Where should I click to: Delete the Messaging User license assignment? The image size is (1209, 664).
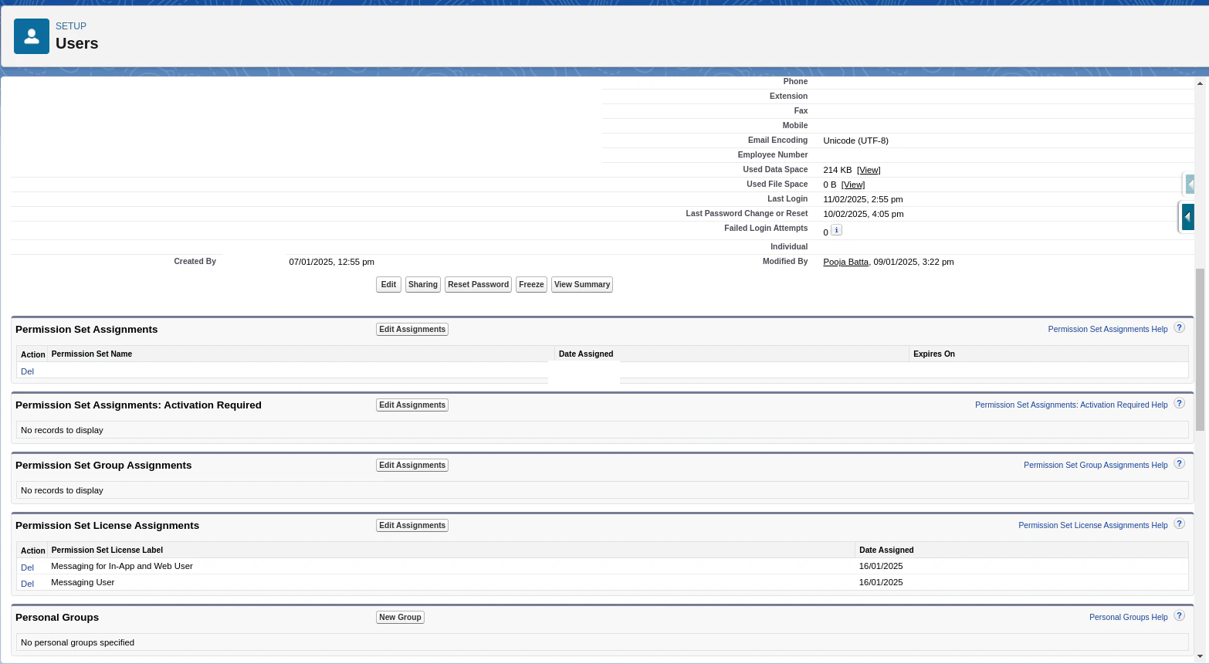(27, 583)
